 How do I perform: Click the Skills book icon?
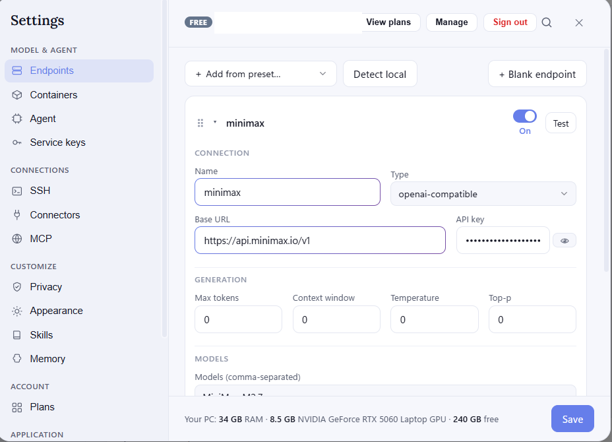coord(16,335)
